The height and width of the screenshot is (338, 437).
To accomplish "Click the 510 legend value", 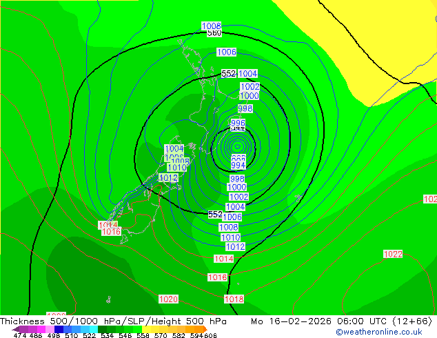I will coord(72,335).
